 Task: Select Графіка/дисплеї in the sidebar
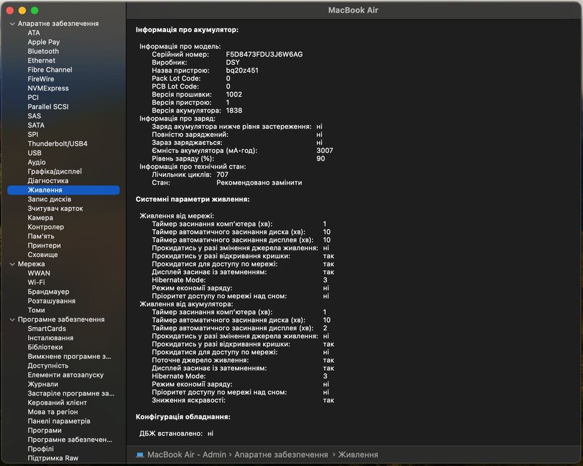point(55,172)
